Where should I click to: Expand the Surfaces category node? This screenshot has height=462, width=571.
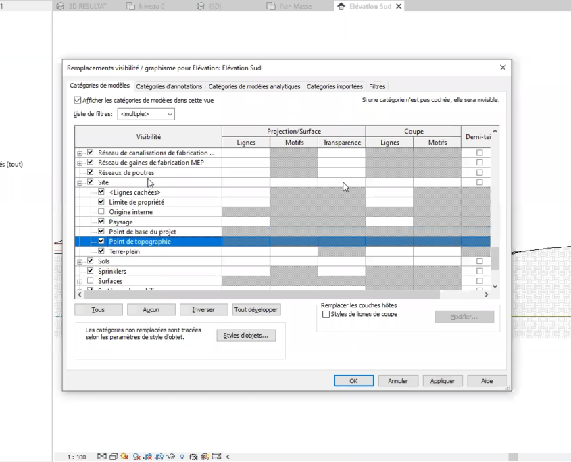point(80,282)
